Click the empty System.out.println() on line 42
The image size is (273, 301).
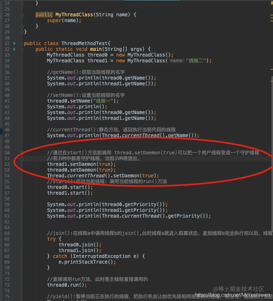pos(77,107)
